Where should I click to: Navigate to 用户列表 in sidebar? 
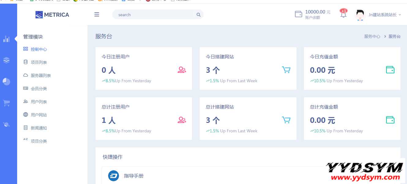point(39,102)
